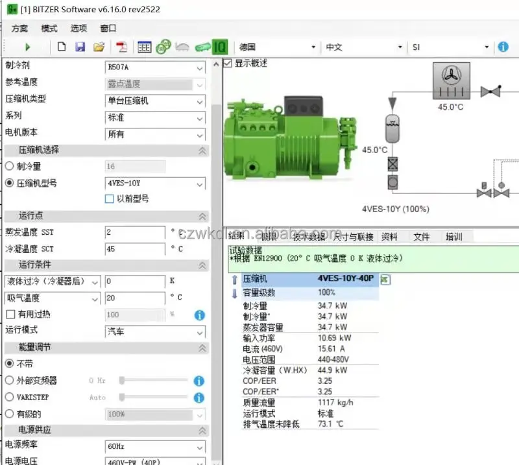The height and width of the screenshot is (465, 519).
Task: Open info icon beside VARISTEP slider
Action: (199, 398)
